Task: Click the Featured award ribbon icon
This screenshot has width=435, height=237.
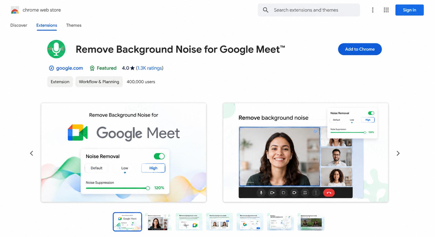Action: 92,68
